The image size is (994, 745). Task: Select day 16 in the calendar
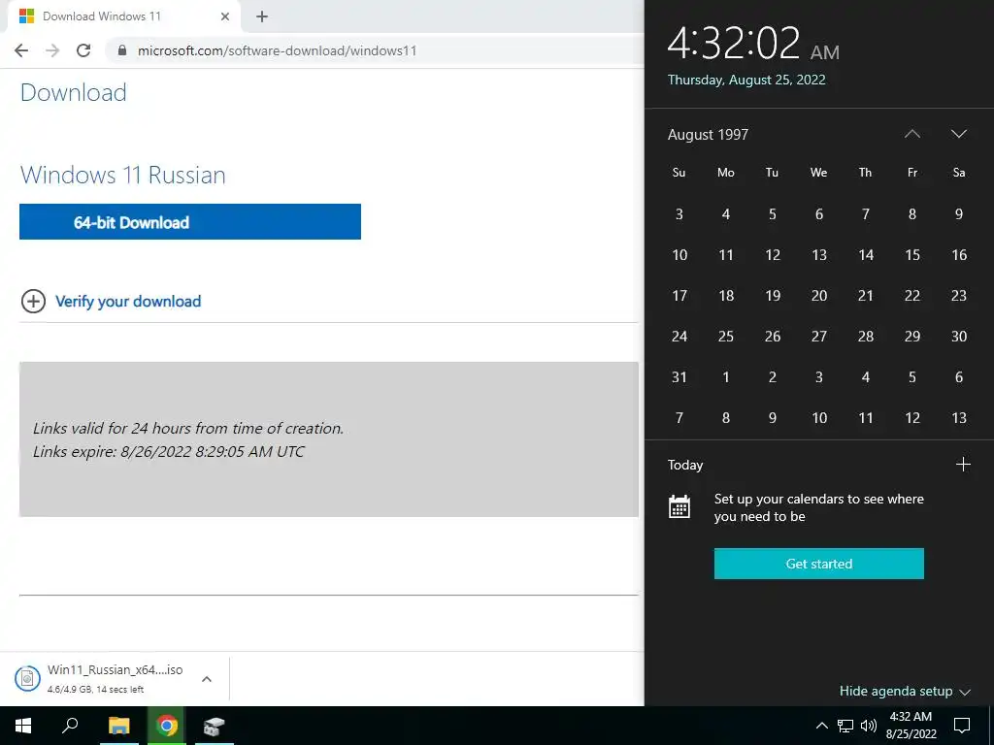click(959, 255)
